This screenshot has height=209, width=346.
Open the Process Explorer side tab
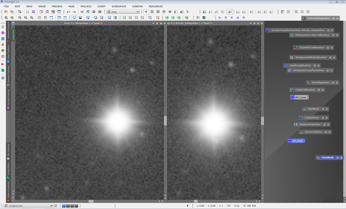coord(8,76)
